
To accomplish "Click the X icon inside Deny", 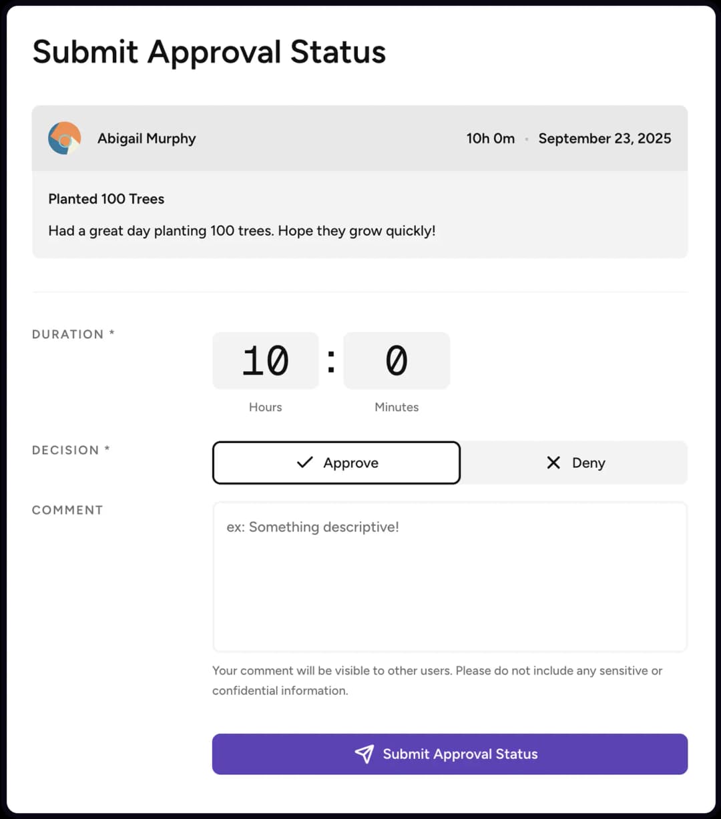I will [x=553, y=463].
